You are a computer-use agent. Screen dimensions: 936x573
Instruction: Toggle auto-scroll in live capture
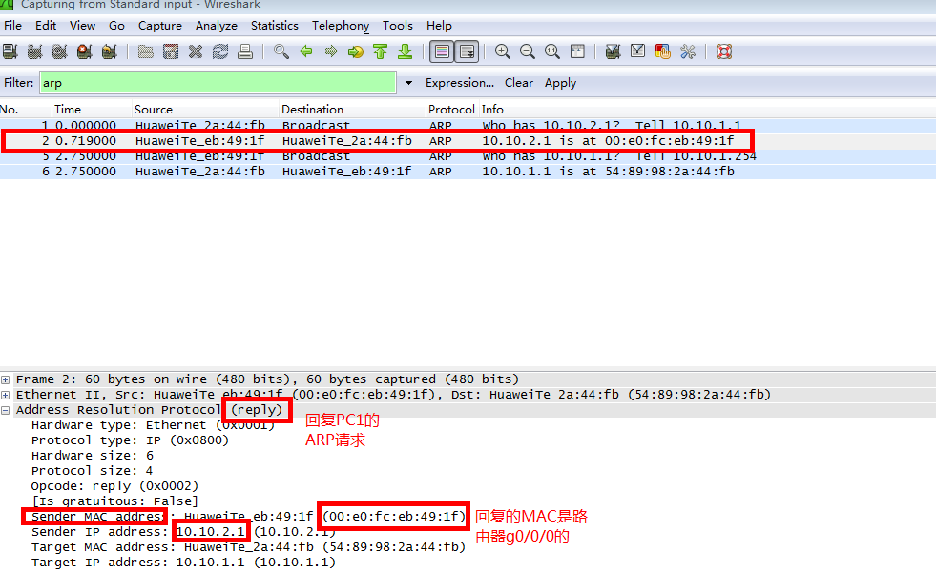(x=467, y=51)
